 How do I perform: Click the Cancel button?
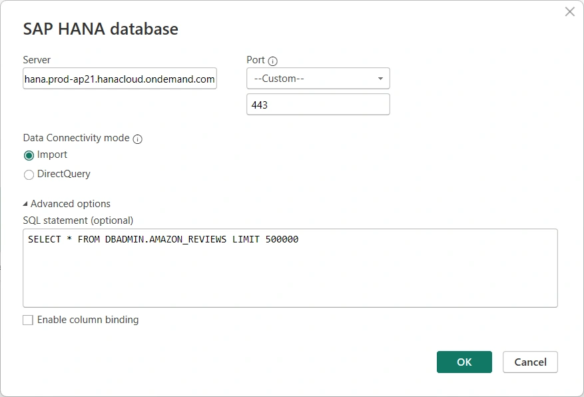coord(530,362)
